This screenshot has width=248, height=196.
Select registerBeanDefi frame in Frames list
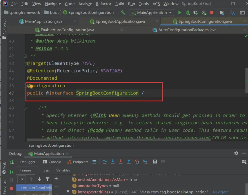click(34, 188)
